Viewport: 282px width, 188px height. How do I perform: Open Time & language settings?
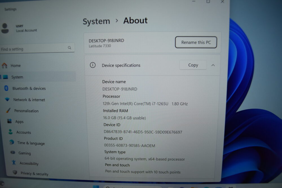pos(31,143)
